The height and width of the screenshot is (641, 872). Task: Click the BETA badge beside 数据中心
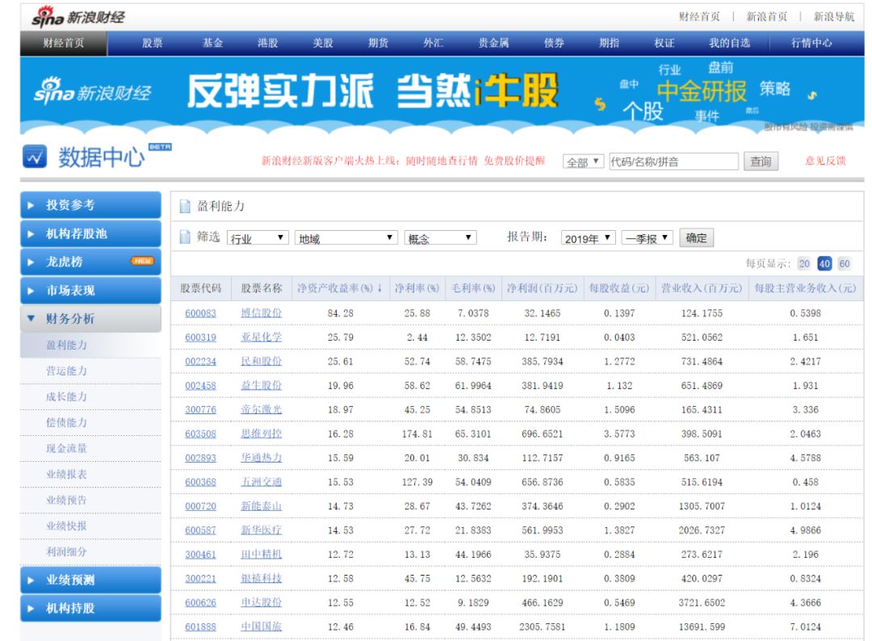[x=160, y=147]
